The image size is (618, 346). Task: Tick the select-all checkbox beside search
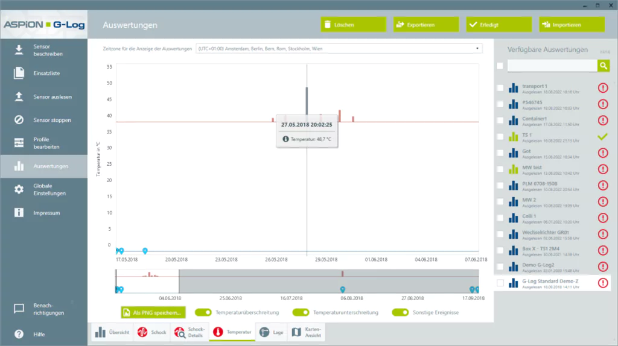[x=500, y=66]
